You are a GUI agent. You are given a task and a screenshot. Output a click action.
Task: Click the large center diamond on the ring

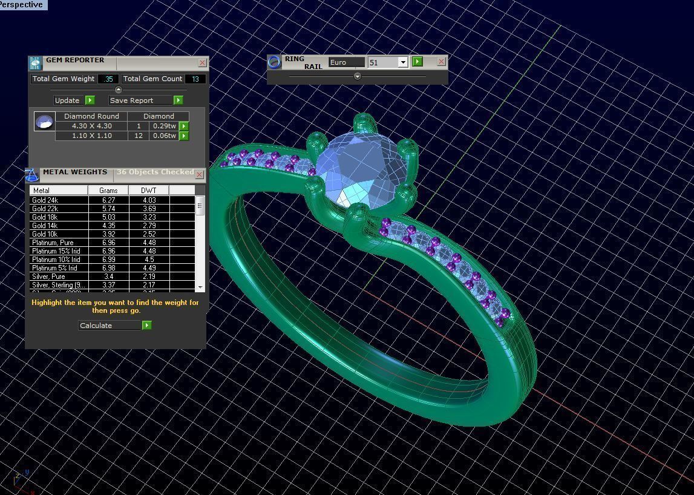tap(361, 171)
